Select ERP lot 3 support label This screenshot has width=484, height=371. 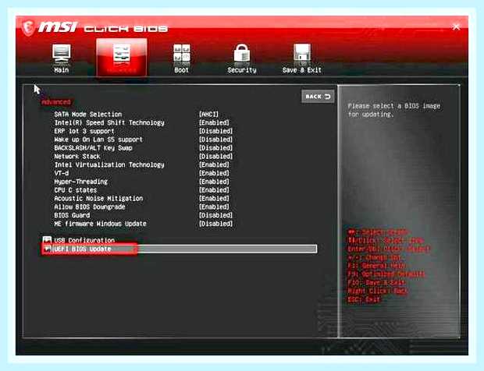(84, 131)
